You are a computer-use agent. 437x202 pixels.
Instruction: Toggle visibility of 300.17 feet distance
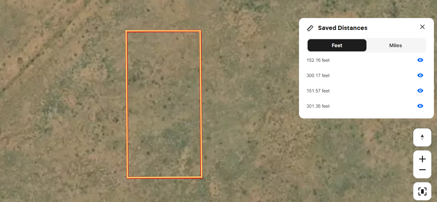420,76
